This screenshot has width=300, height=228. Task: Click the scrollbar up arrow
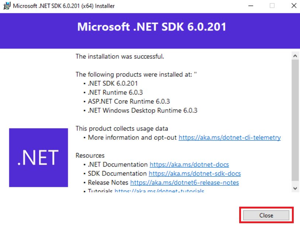[295, 56]
